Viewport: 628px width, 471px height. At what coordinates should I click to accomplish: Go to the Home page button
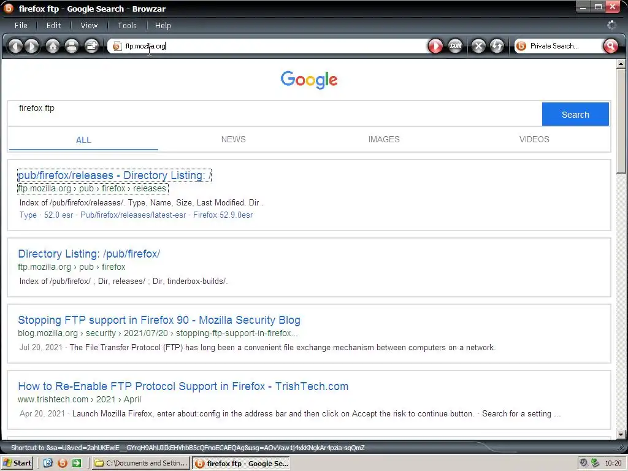53,46
